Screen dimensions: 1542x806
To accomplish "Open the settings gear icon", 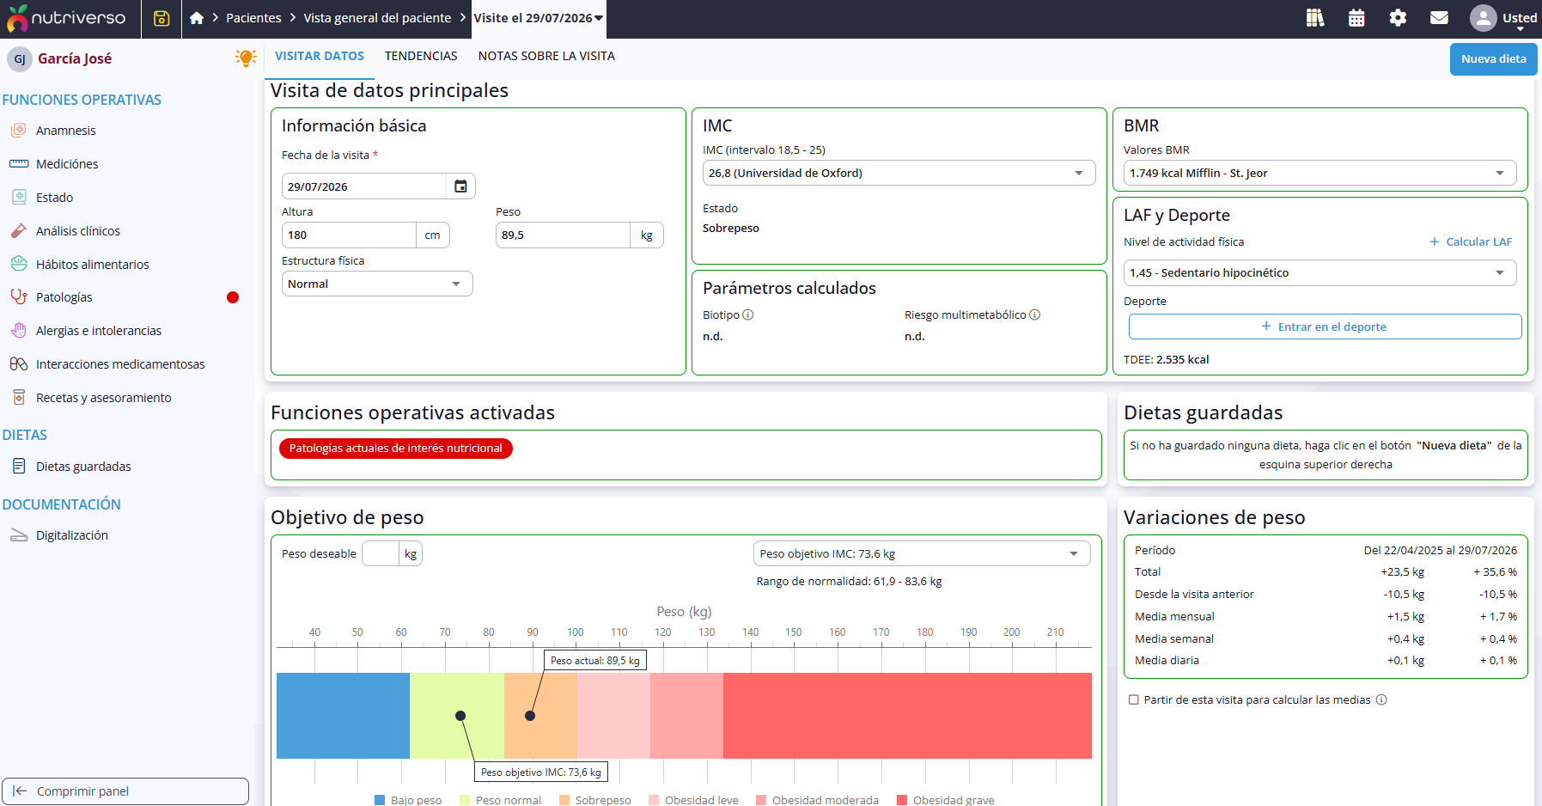I will pos(1398,18).
